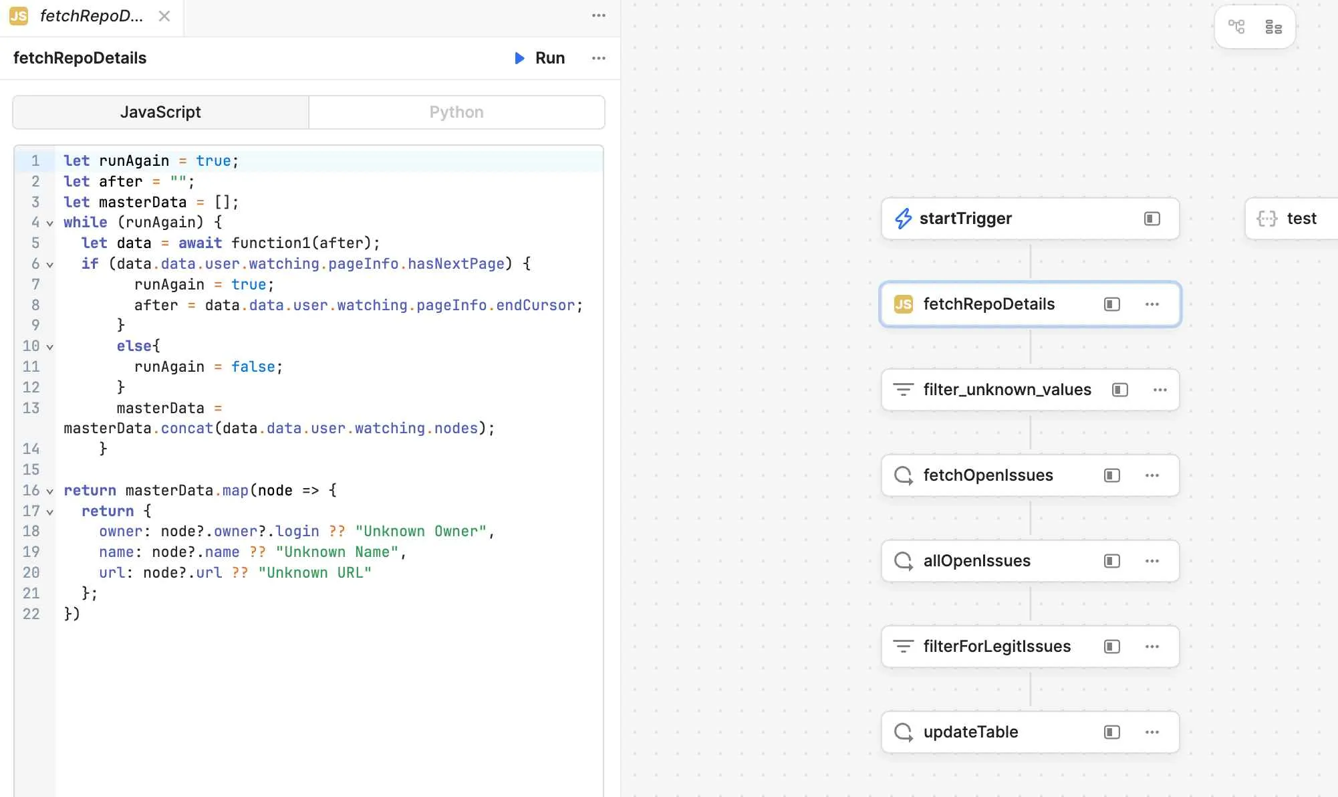Click the JS file icon in the fetchRepoD tab
The image size is (1338, 797).
click(x=19, y=16)
